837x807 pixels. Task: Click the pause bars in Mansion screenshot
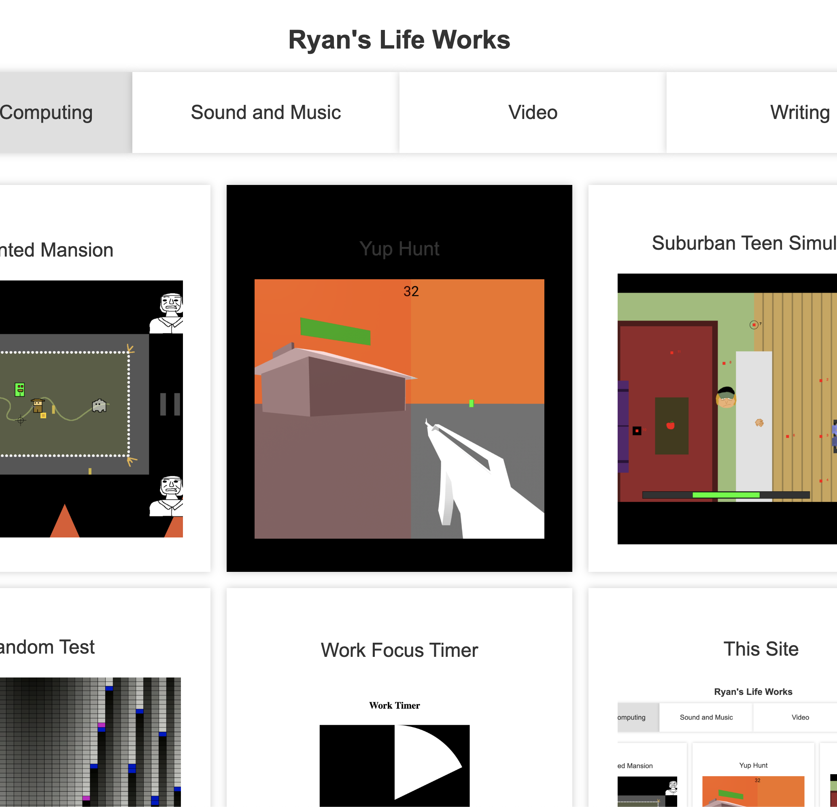coord(170,404)
